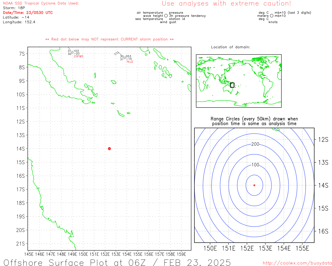Screen dimensions: 332x266
Task: Click the black domain box on world map
Action: [x=232, y=85]
